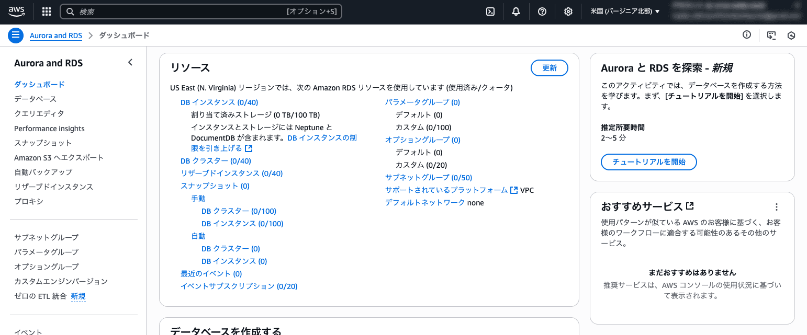Collapse the Aurora and RDS sidebar
The height and width of the screenshot is (335, 807).
[x=130, y=62]
